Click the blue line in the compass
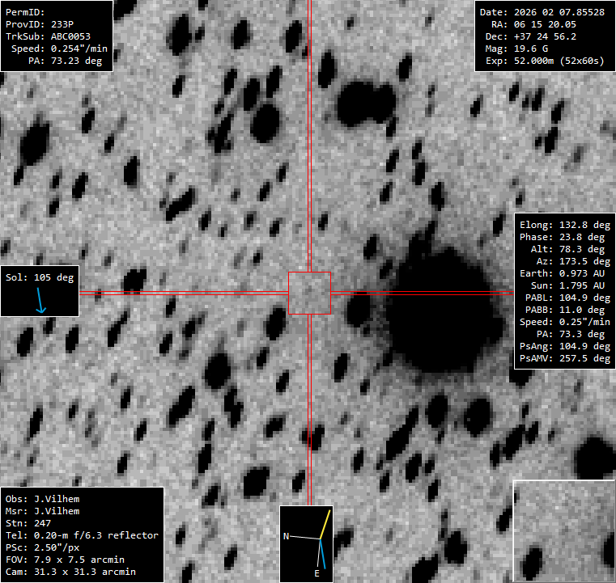The width and height of the screenshot is (616, 583). pyautogui.click(x=322, y=553)
